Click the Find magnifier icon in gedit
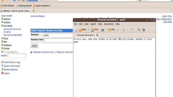This screenshot has height=97, width=173. click(x=139, y=29)
